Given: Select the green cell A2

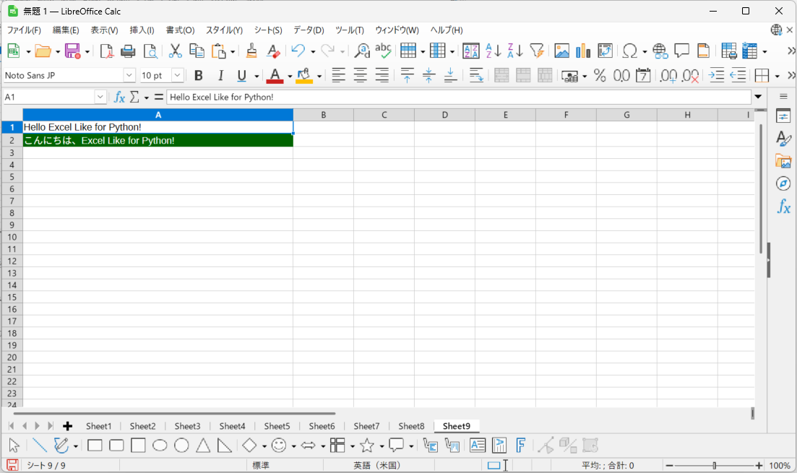Looking at the screenshot, I should (x=158, y=140).
